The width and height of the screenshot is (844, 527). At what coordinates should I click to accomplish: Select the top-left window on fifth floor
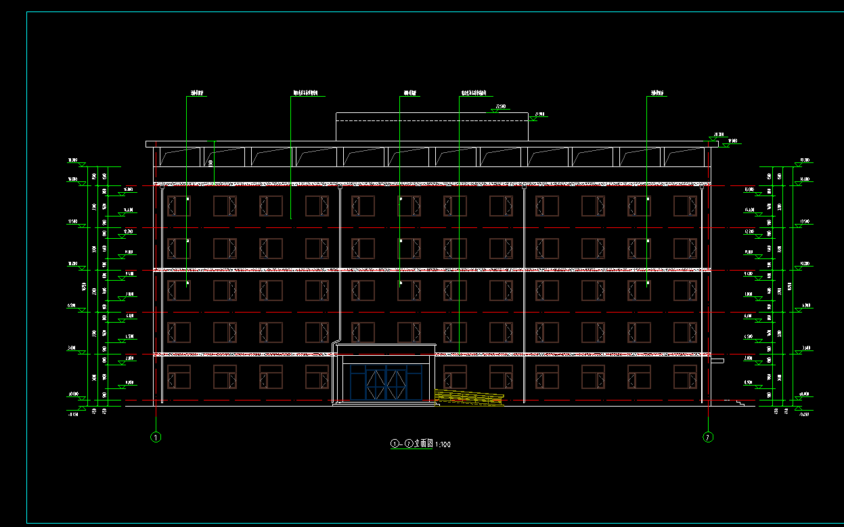[179, 206]
